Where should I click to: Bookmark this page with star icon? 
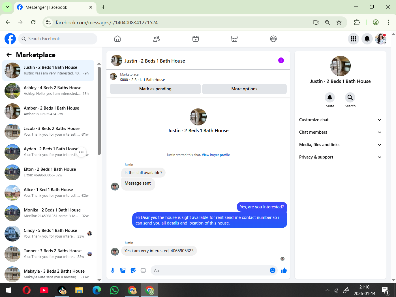(x=339, y=22)
